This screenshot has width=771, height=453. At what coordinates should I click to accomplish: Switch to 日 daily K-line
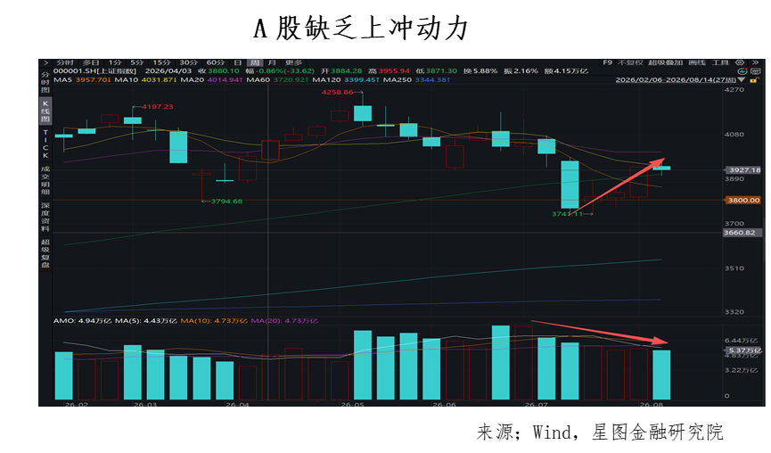tap(237, 63)
